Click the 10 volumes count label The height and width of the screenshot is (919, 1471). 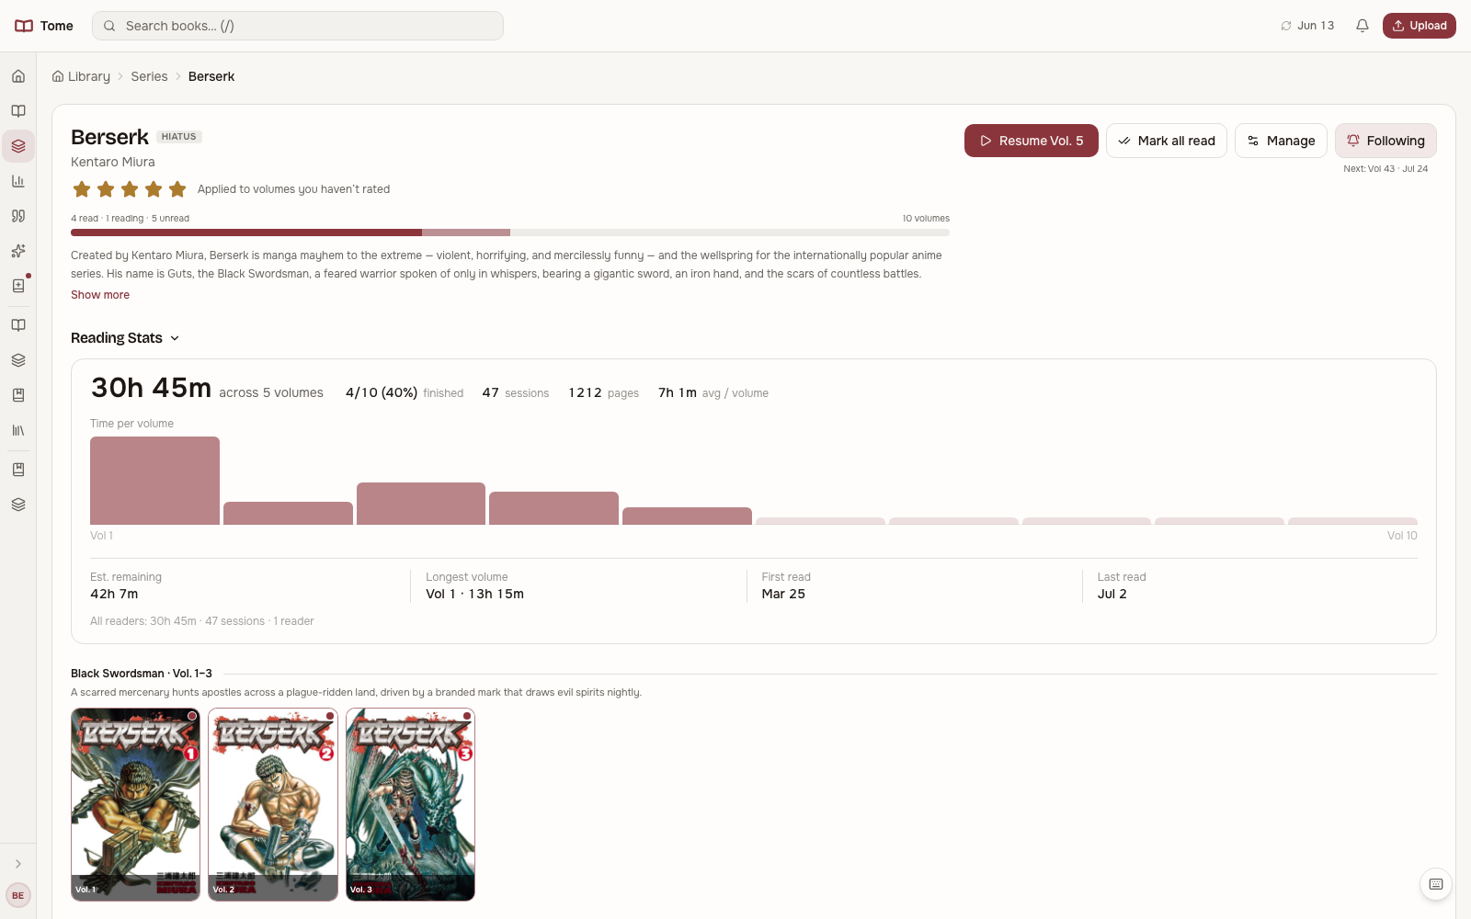[x=926, y=219]
